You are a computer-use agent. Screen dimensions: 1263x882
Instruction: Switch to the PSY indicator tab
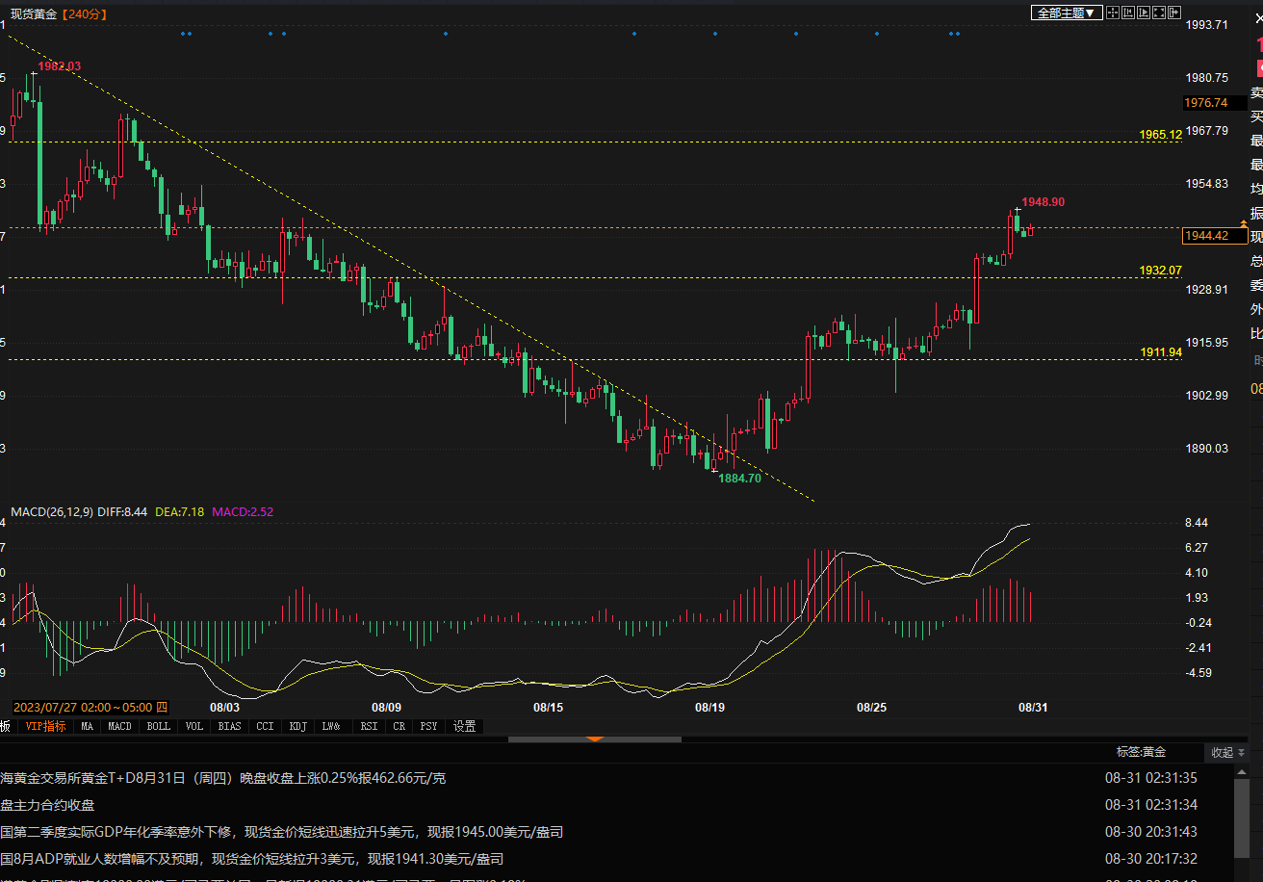[429, 726]
